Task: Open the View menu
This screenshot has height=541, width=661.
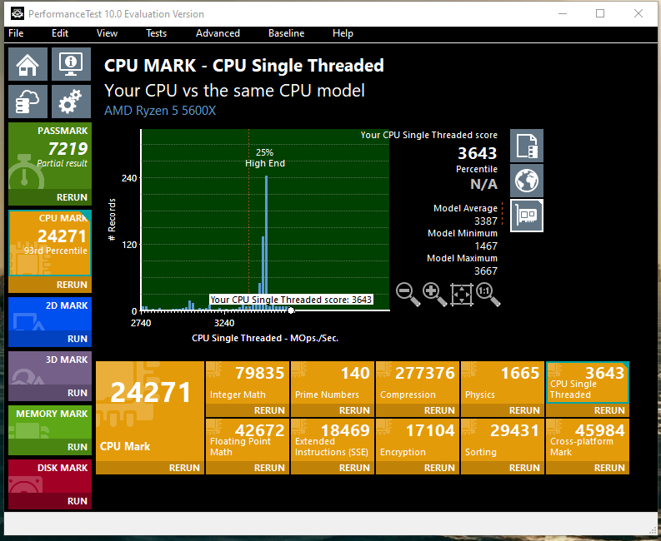Action: click(x=107, y=33)
